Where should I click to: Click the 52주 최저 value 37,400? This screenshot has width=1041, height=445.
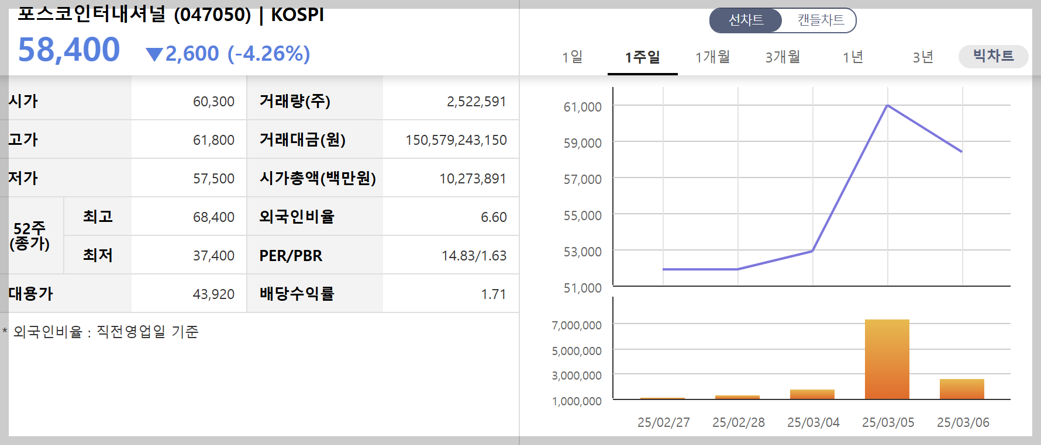[213, 256]
